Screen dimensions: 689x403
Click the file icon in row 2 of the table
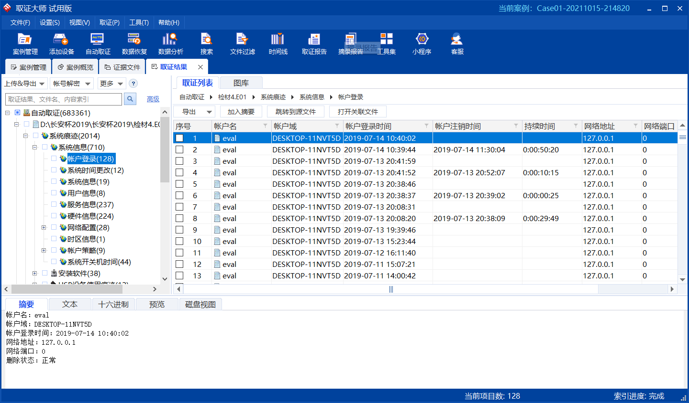click(x=217, y=149)
